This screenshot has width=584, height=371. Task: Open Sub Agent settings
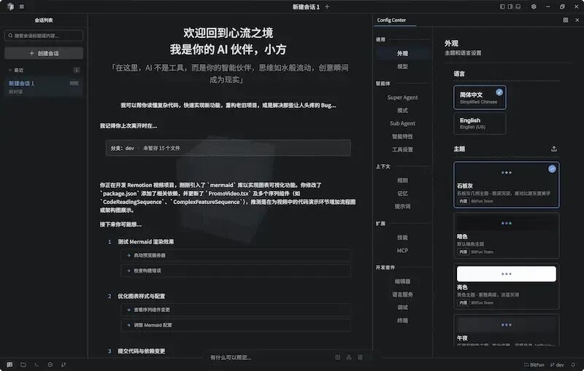403,123
